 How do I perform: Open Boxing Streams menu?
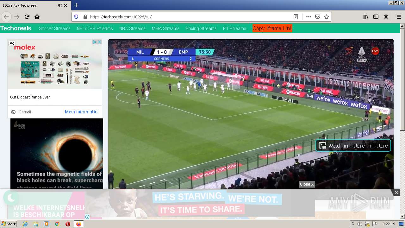[201, 28]
